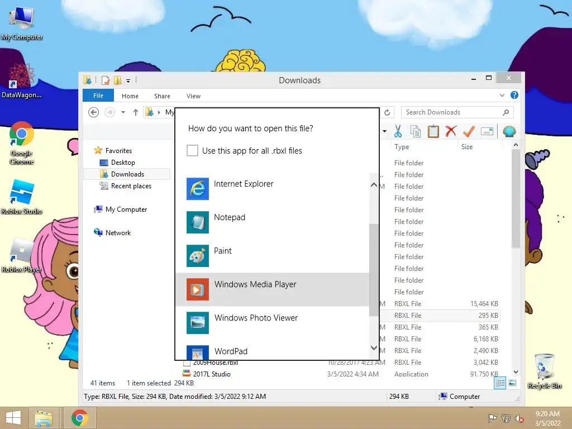
Task: Click the muted volume tray icon
Action: (x=519, y=418)
